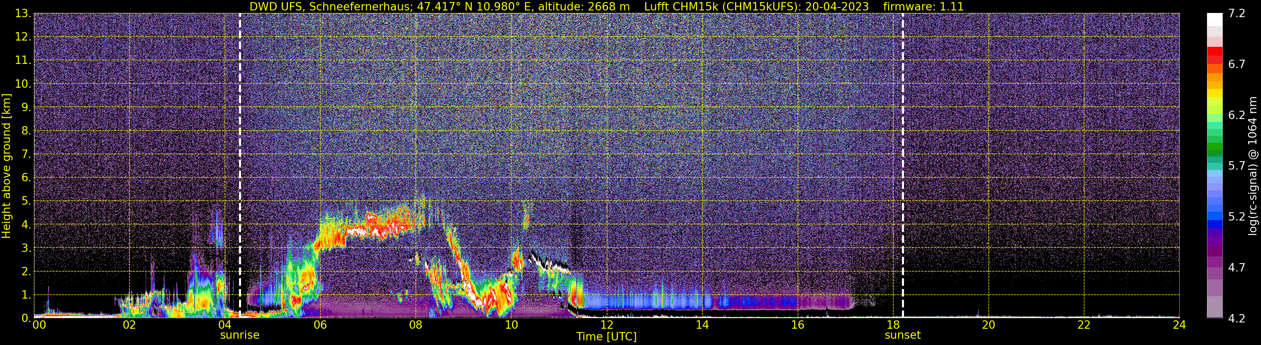Click the white dashed sunrise marker line

(240, 166)
